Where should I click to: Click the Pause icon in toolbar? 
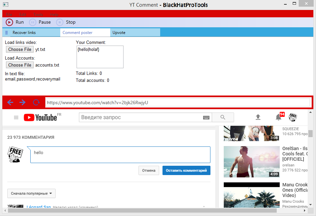click(33, 22)
